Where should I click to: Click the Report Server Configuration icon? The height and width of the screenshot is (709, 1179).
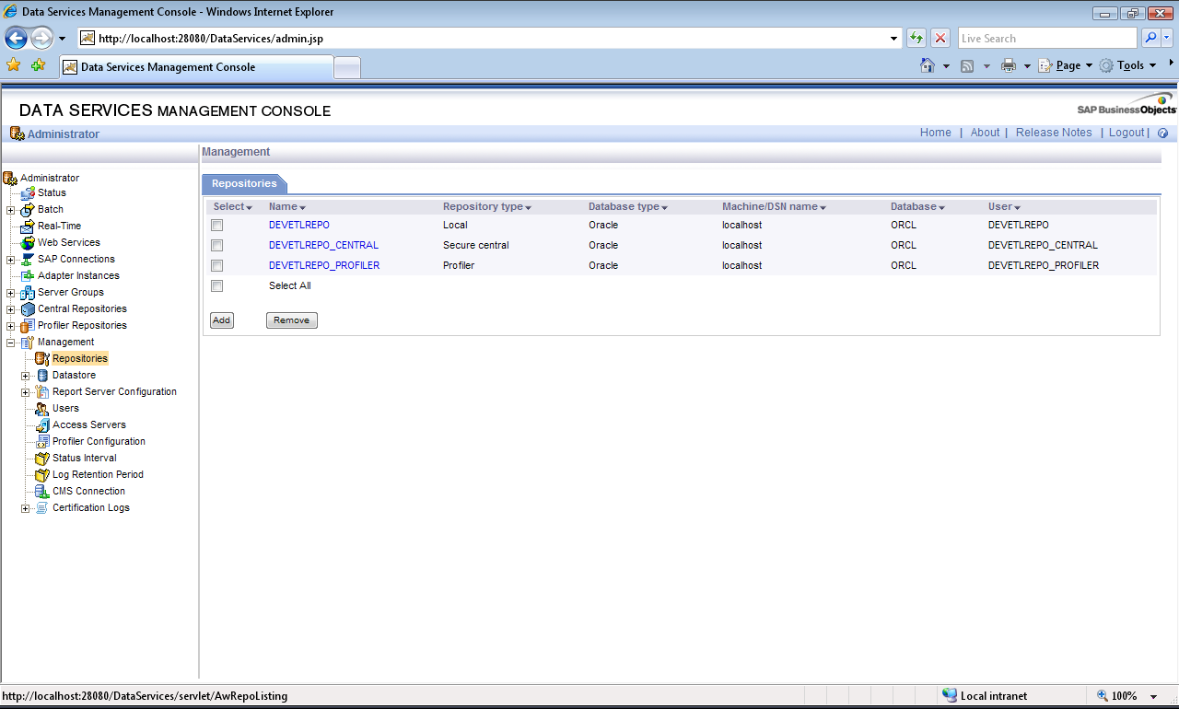42,392
